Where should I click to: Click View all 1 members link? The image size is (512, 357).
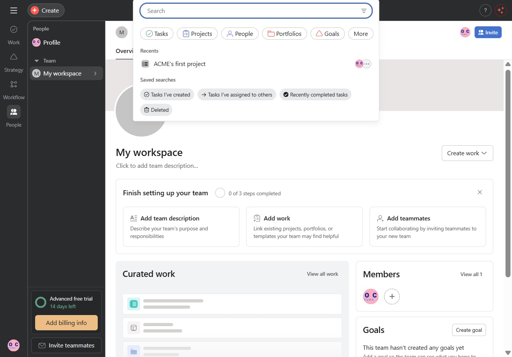point(471,274)
